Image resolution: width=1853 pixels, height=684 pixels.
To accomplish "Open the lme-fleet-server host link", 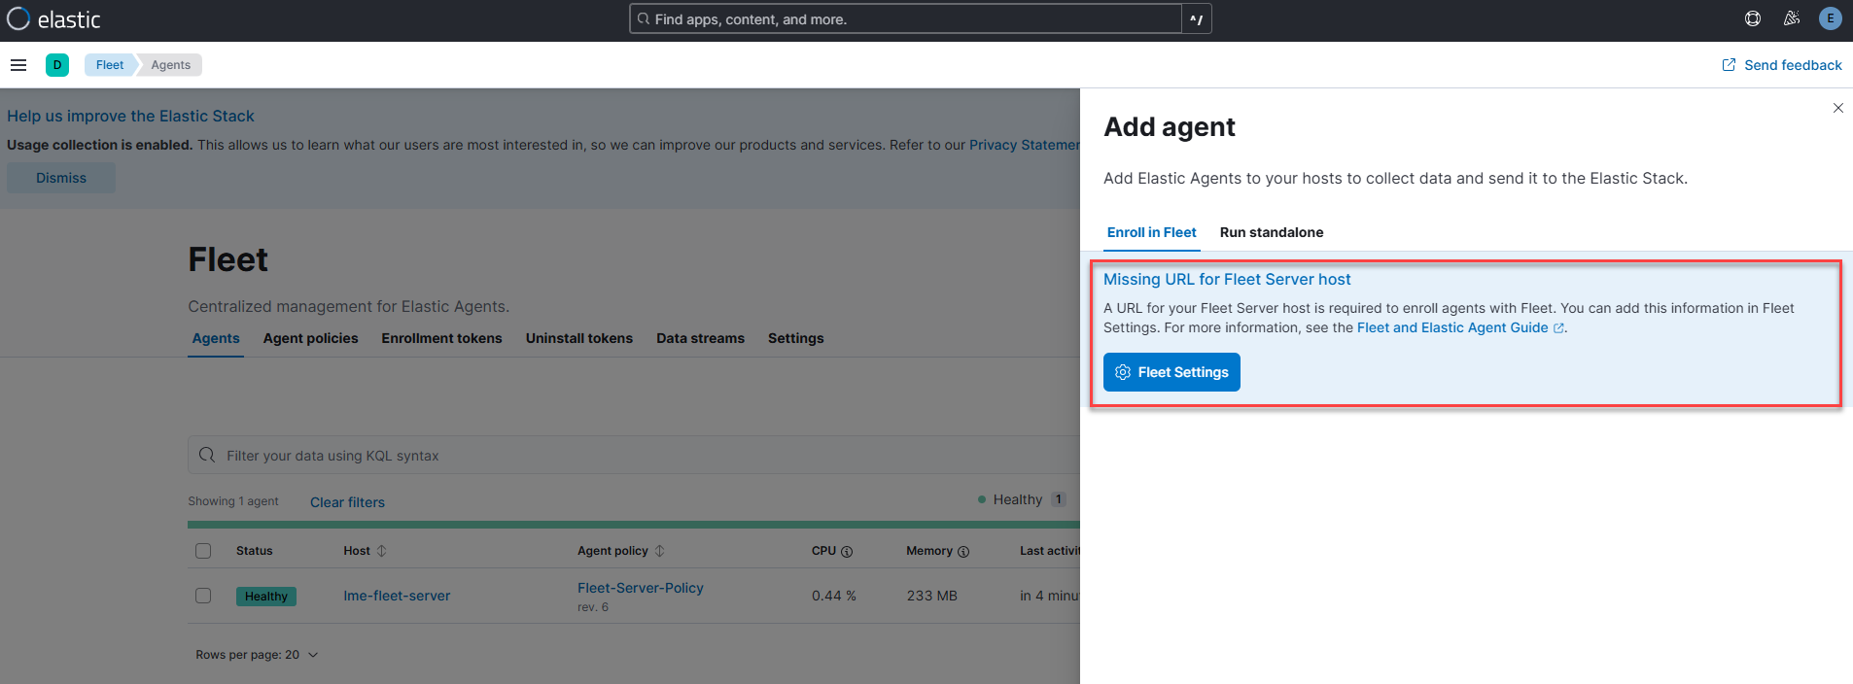I will pos(397,596).
